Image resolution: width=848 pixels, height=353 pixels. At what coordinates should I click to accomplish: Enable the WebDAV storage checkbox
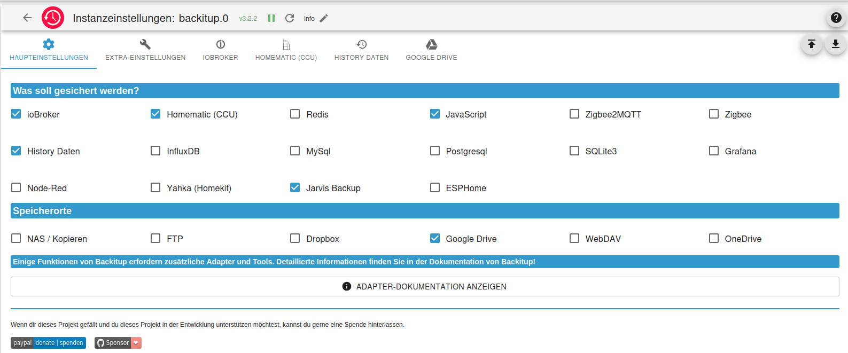coord(574,238)
